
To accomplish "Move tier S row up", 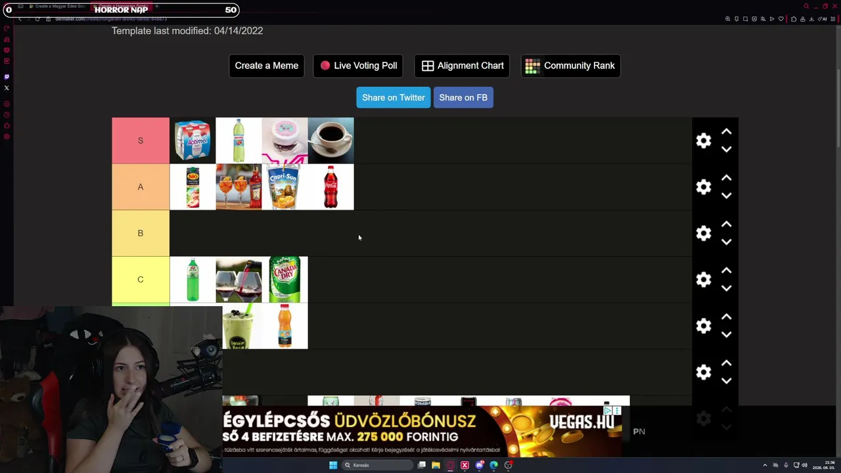I will [727, 132].
